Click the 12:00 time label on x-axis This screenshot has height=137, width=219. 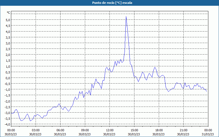(x=110, y=130)
